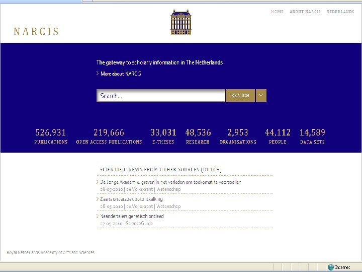Click chevron beside Neanderthalers headline
Viewport: 362px width, 272px height.
pos(98,216)
